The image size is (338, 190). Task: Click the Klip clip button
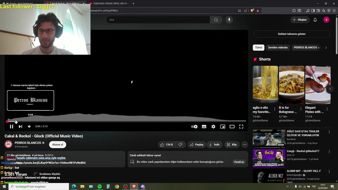pos(232,145)
